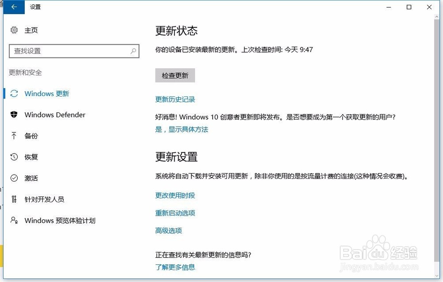Click the 了解更多信息 link
Viewport: 443px width, 282px height.
(175, 267)
